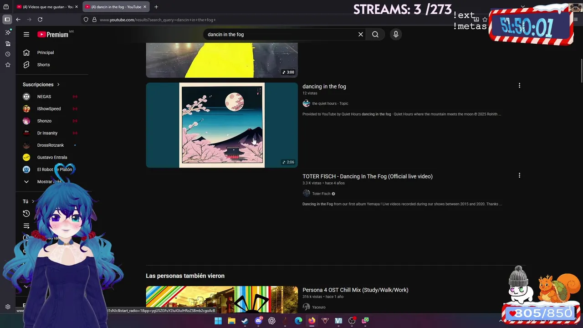Open the sidebar settings gear
583x328 pixels.
(x=8, y=307)
